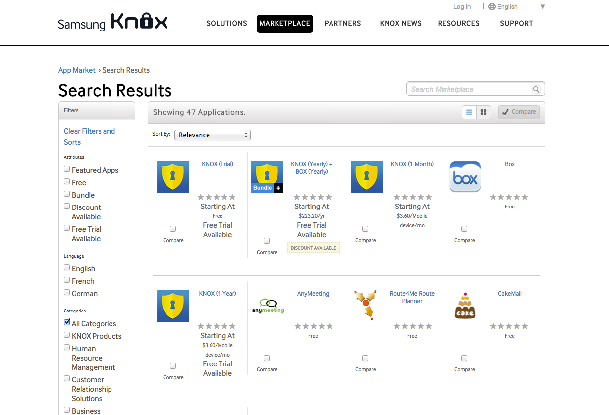609x415 pixels.
Task: Open the CakeMail title link
Action: (x=510, y=294)
